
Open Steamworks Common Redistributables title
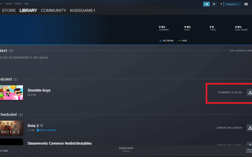coord(60,143)
